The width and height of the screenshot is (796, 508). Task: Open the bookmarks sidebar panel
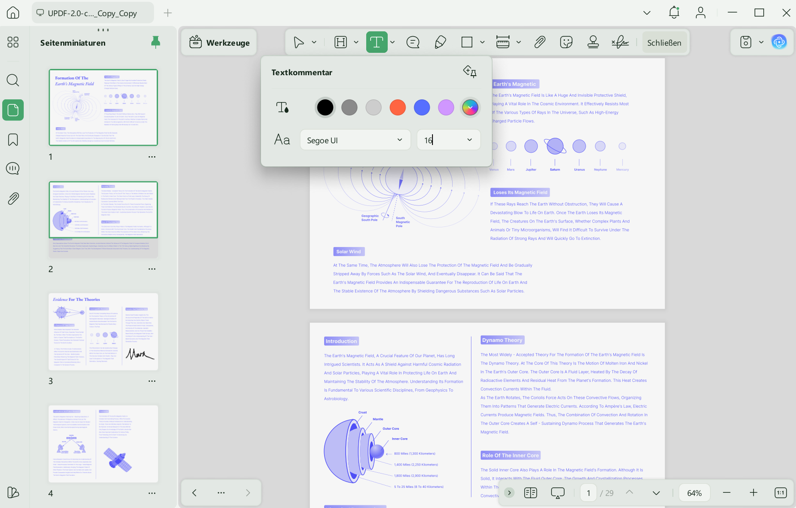coord(13,140)
